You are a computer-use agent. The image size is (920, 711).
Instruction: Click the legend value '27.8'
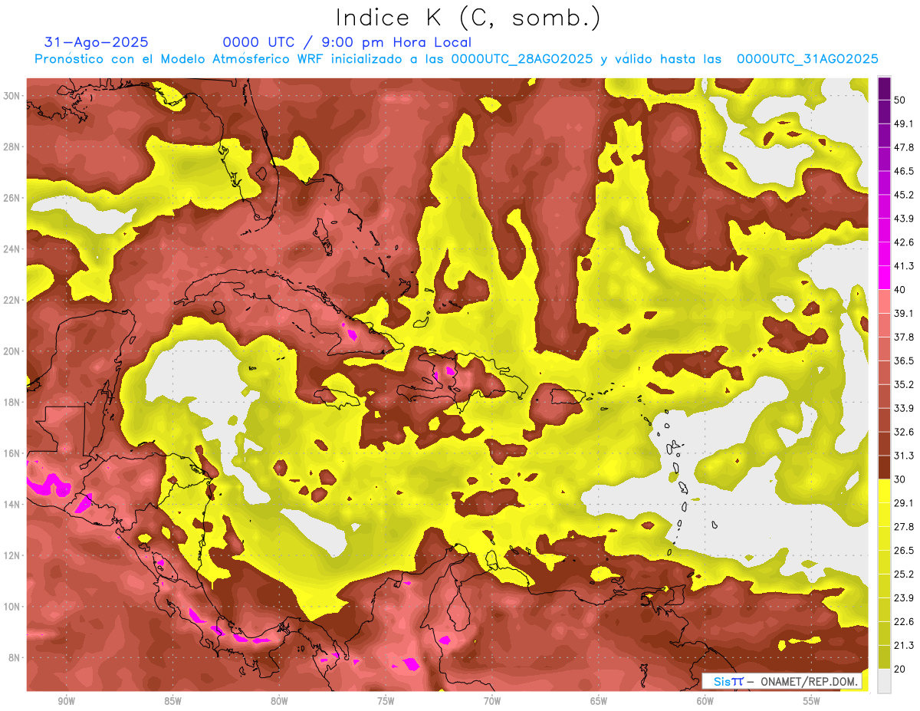pyautogui.click(x=904, y=526)
